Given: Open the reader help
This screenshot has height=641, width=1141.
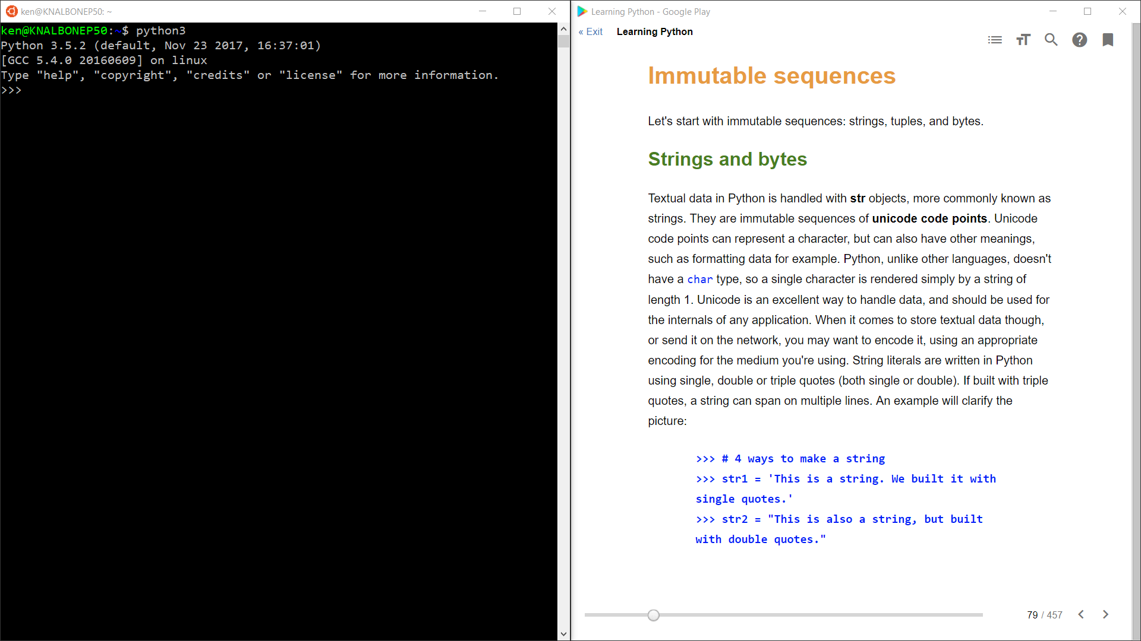Looking at the screenshot, I should click(x=1080, y=40).
